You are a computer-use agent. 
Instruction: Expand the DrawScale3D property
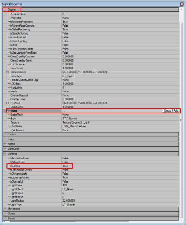pos(8,72)
